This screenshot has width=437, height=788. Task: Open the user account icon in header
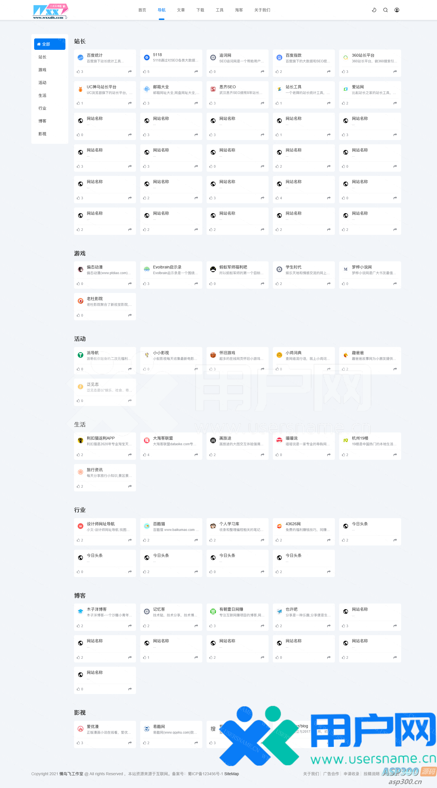point(397,10)
